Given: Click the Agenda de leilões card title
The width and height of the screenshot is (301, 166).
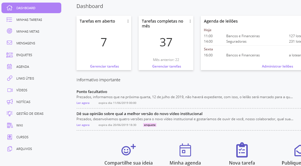Looking at the screenshot, I should [x=221, y=21].
